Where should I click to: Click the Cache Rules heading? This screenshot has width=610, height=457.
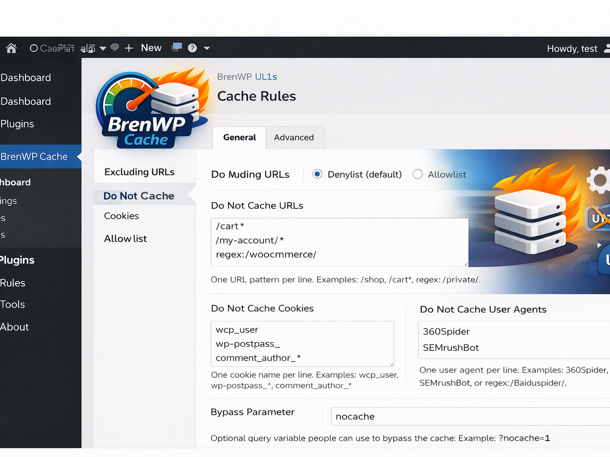pyautogui.click(x=257, y=96)
